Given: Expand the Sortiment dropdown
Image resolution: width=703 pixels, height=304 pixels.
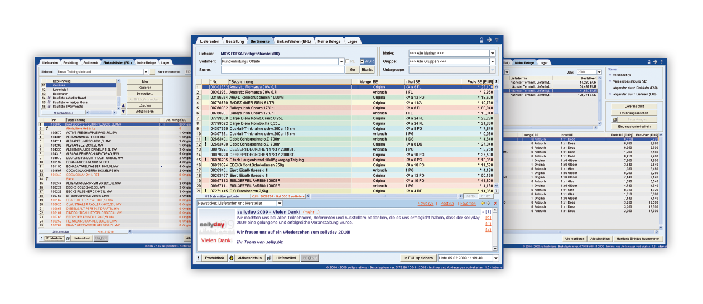Looking at the screenshot, I should click(341, 61).
